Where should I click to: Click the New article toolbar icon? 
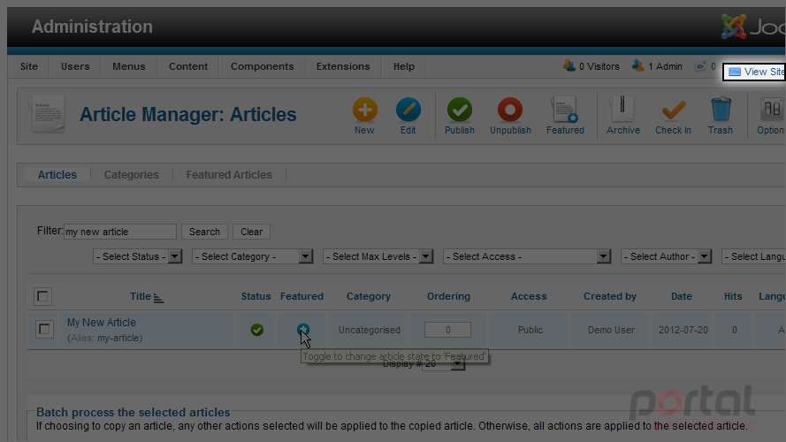(x=364, y=110)
